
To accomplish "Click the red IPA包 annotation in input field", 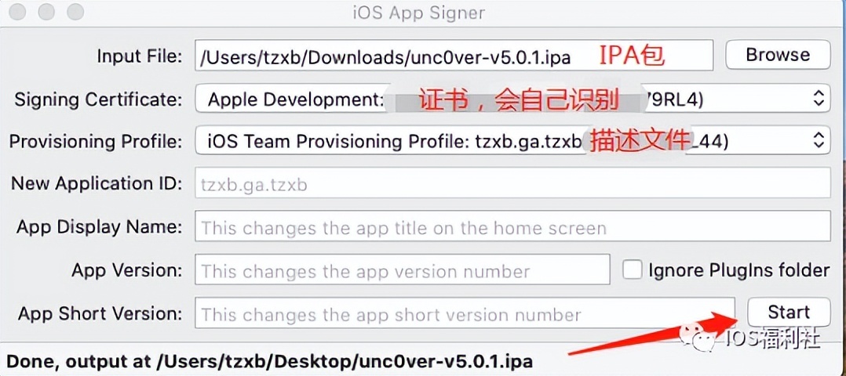I will click(632, 56).
